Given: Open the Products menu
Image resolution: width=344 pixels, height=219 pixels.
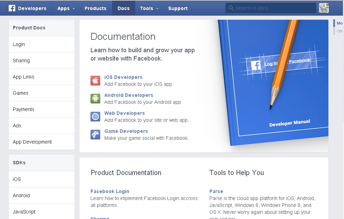Looking at the screenshot, I should 95,8.
